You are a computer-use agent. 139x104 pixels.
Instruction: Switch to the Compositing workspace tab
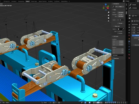[x=21, y=1]
